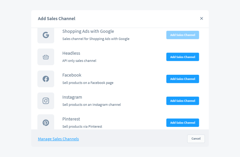Close the Add Sales Channel dialog
240x157 pixels.
point(202,18)
